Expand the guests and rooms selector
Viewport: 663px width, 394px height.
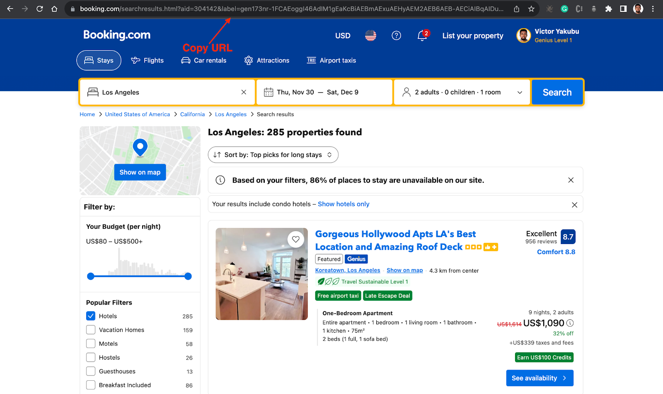click(462, 92)
